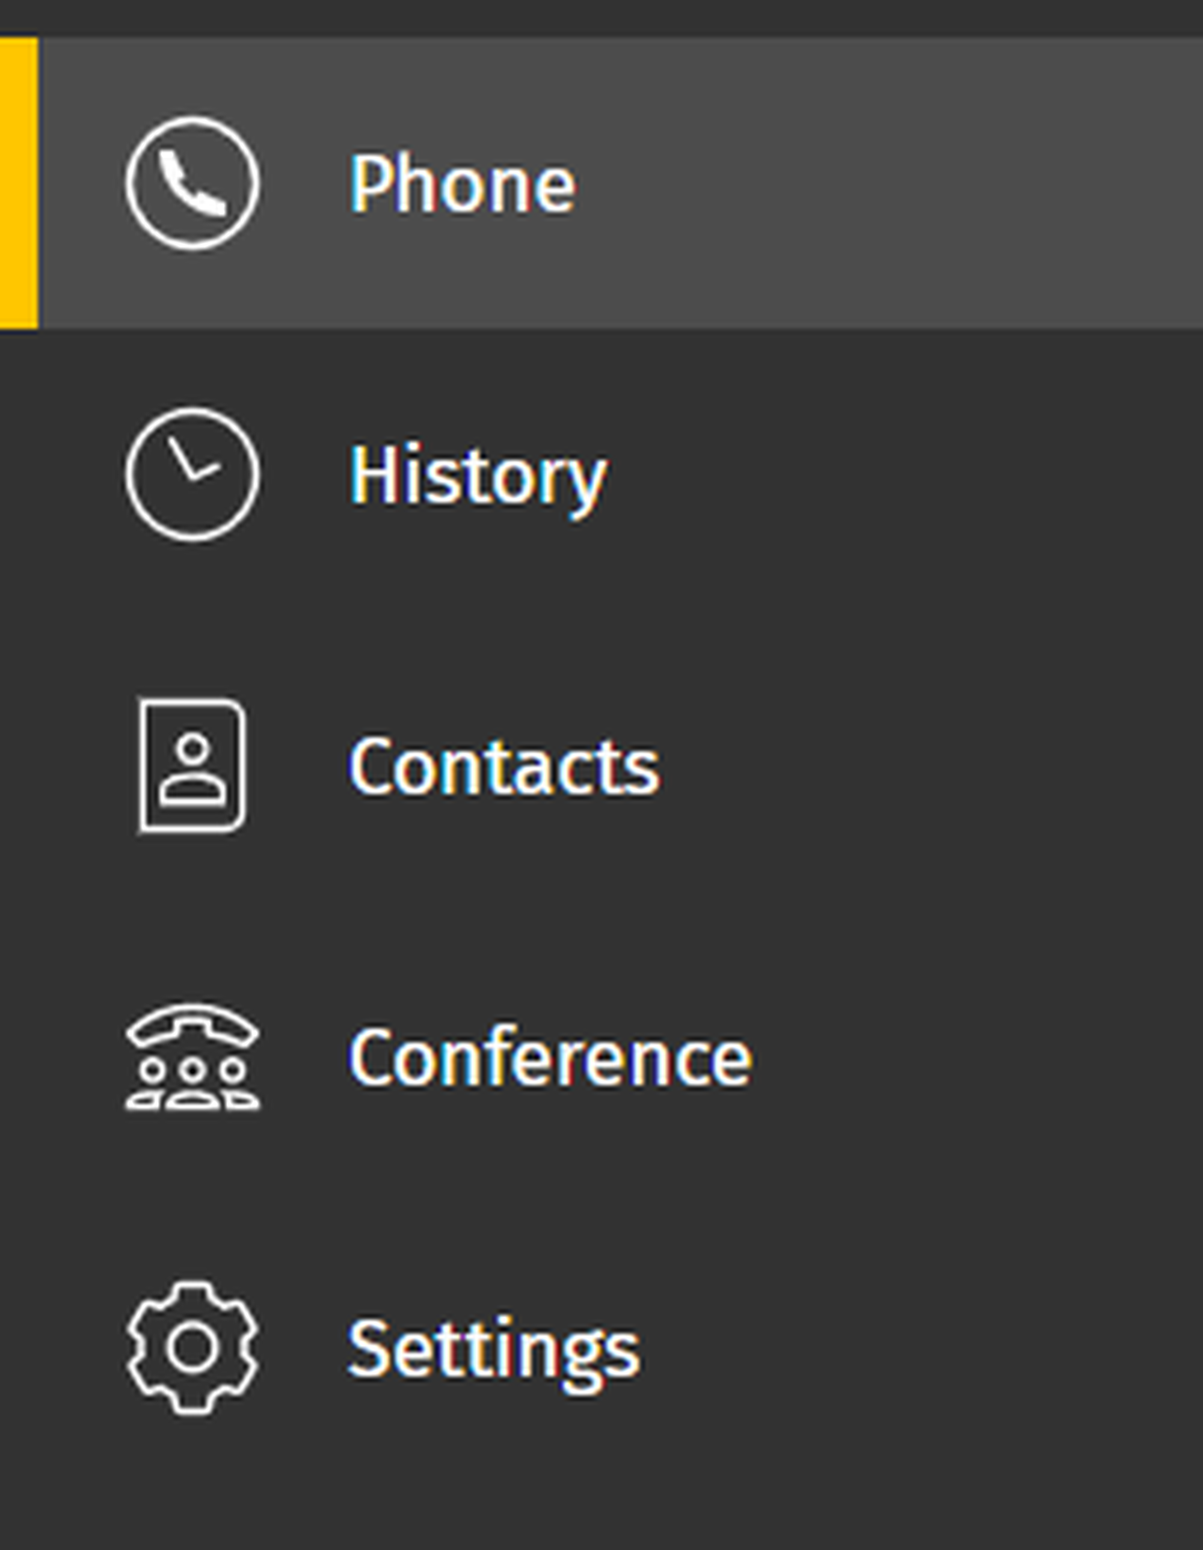Screen dimensions: 1203x1550
Task: Click the History clock icon
Action: tap(192, 474)
